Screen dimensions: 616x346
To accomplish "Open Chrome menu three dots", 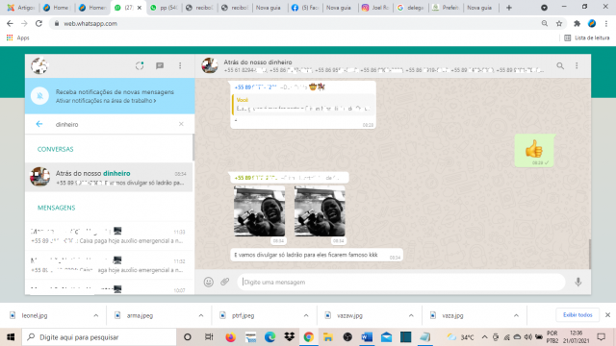I will pyautogui.click(x=606, y=23).
